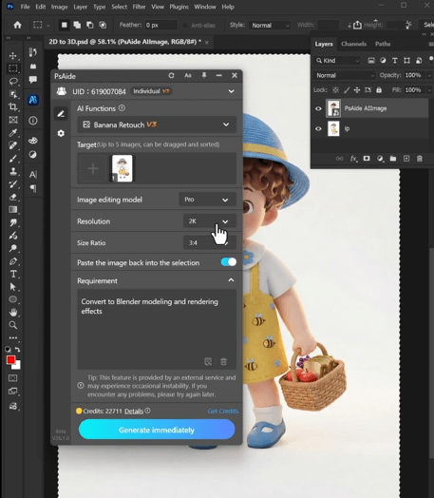Toggle pixel layer filter icon
Image resolution: width=434 pixels, height=498 pixels.
click(x=371, y=60)
